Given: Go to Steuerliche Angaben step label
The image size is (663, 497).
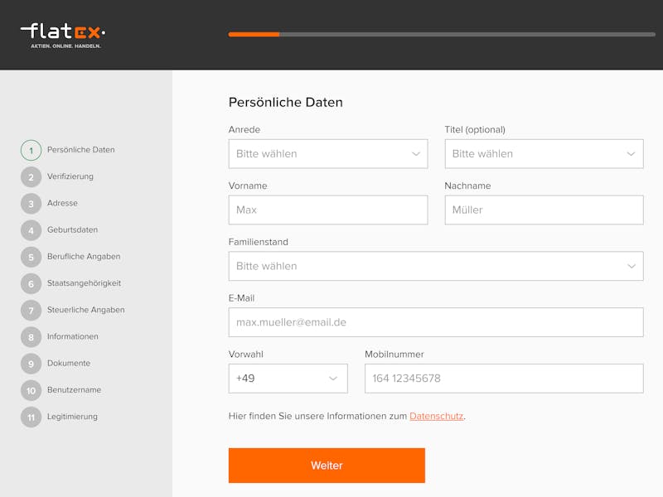Looking at the screenshot, I should pos(86,309).
